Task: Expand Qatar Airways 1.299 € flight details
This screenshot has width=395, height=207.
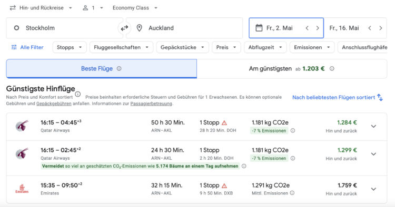Action: pyautogui.click(x=373, y=154)
